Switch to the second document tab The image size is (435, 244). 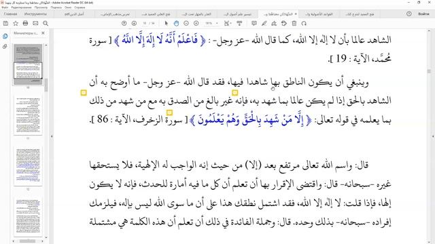[115, 14]
